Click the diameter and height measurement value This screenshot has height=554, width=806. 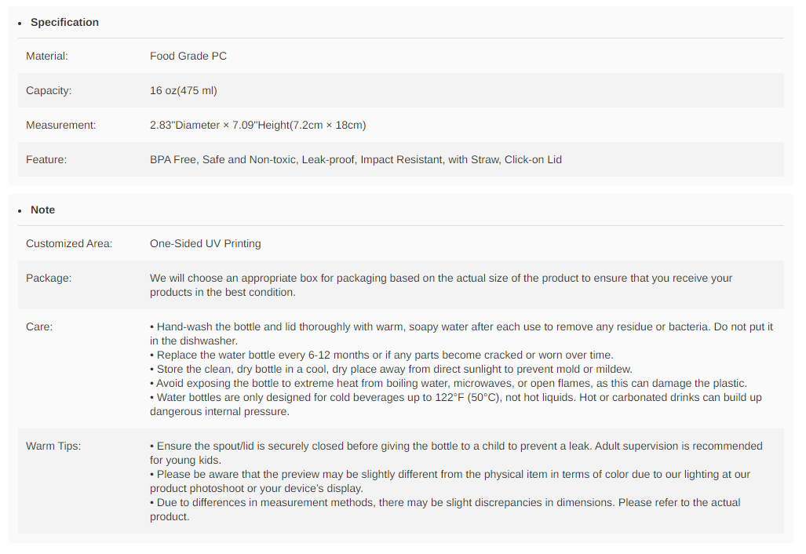(x=257, y=125)
